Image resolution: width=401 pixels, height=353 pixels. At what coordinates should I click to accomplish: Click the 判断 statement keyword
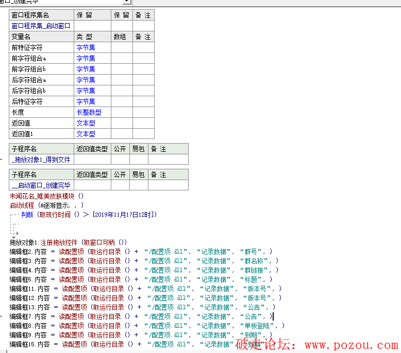(x=28, y=215)
